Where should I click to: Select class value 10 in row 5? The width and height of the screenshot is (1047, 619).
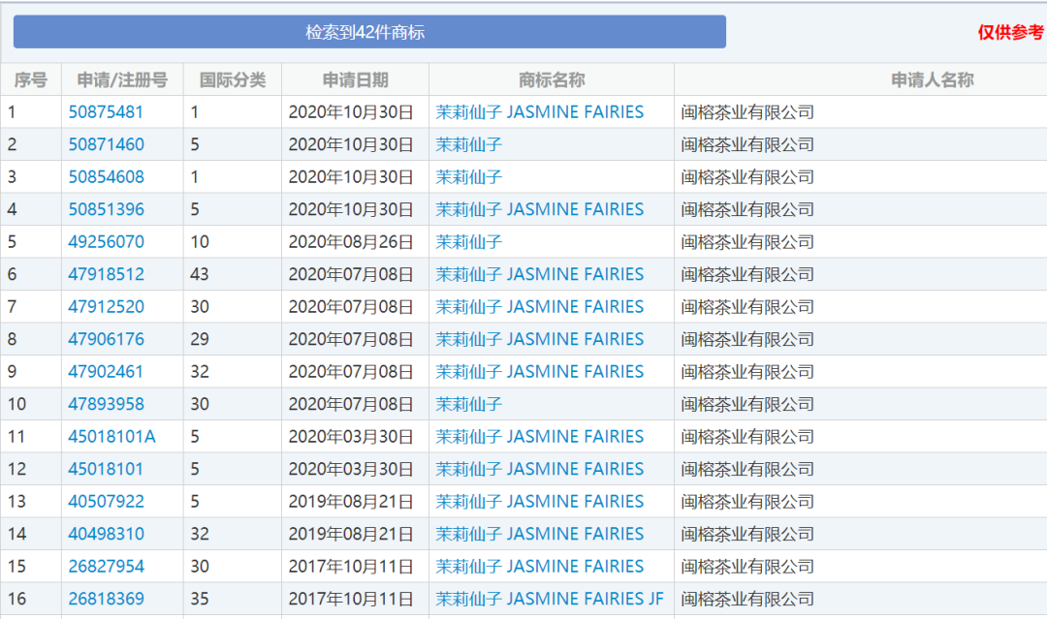coord(200,242)
